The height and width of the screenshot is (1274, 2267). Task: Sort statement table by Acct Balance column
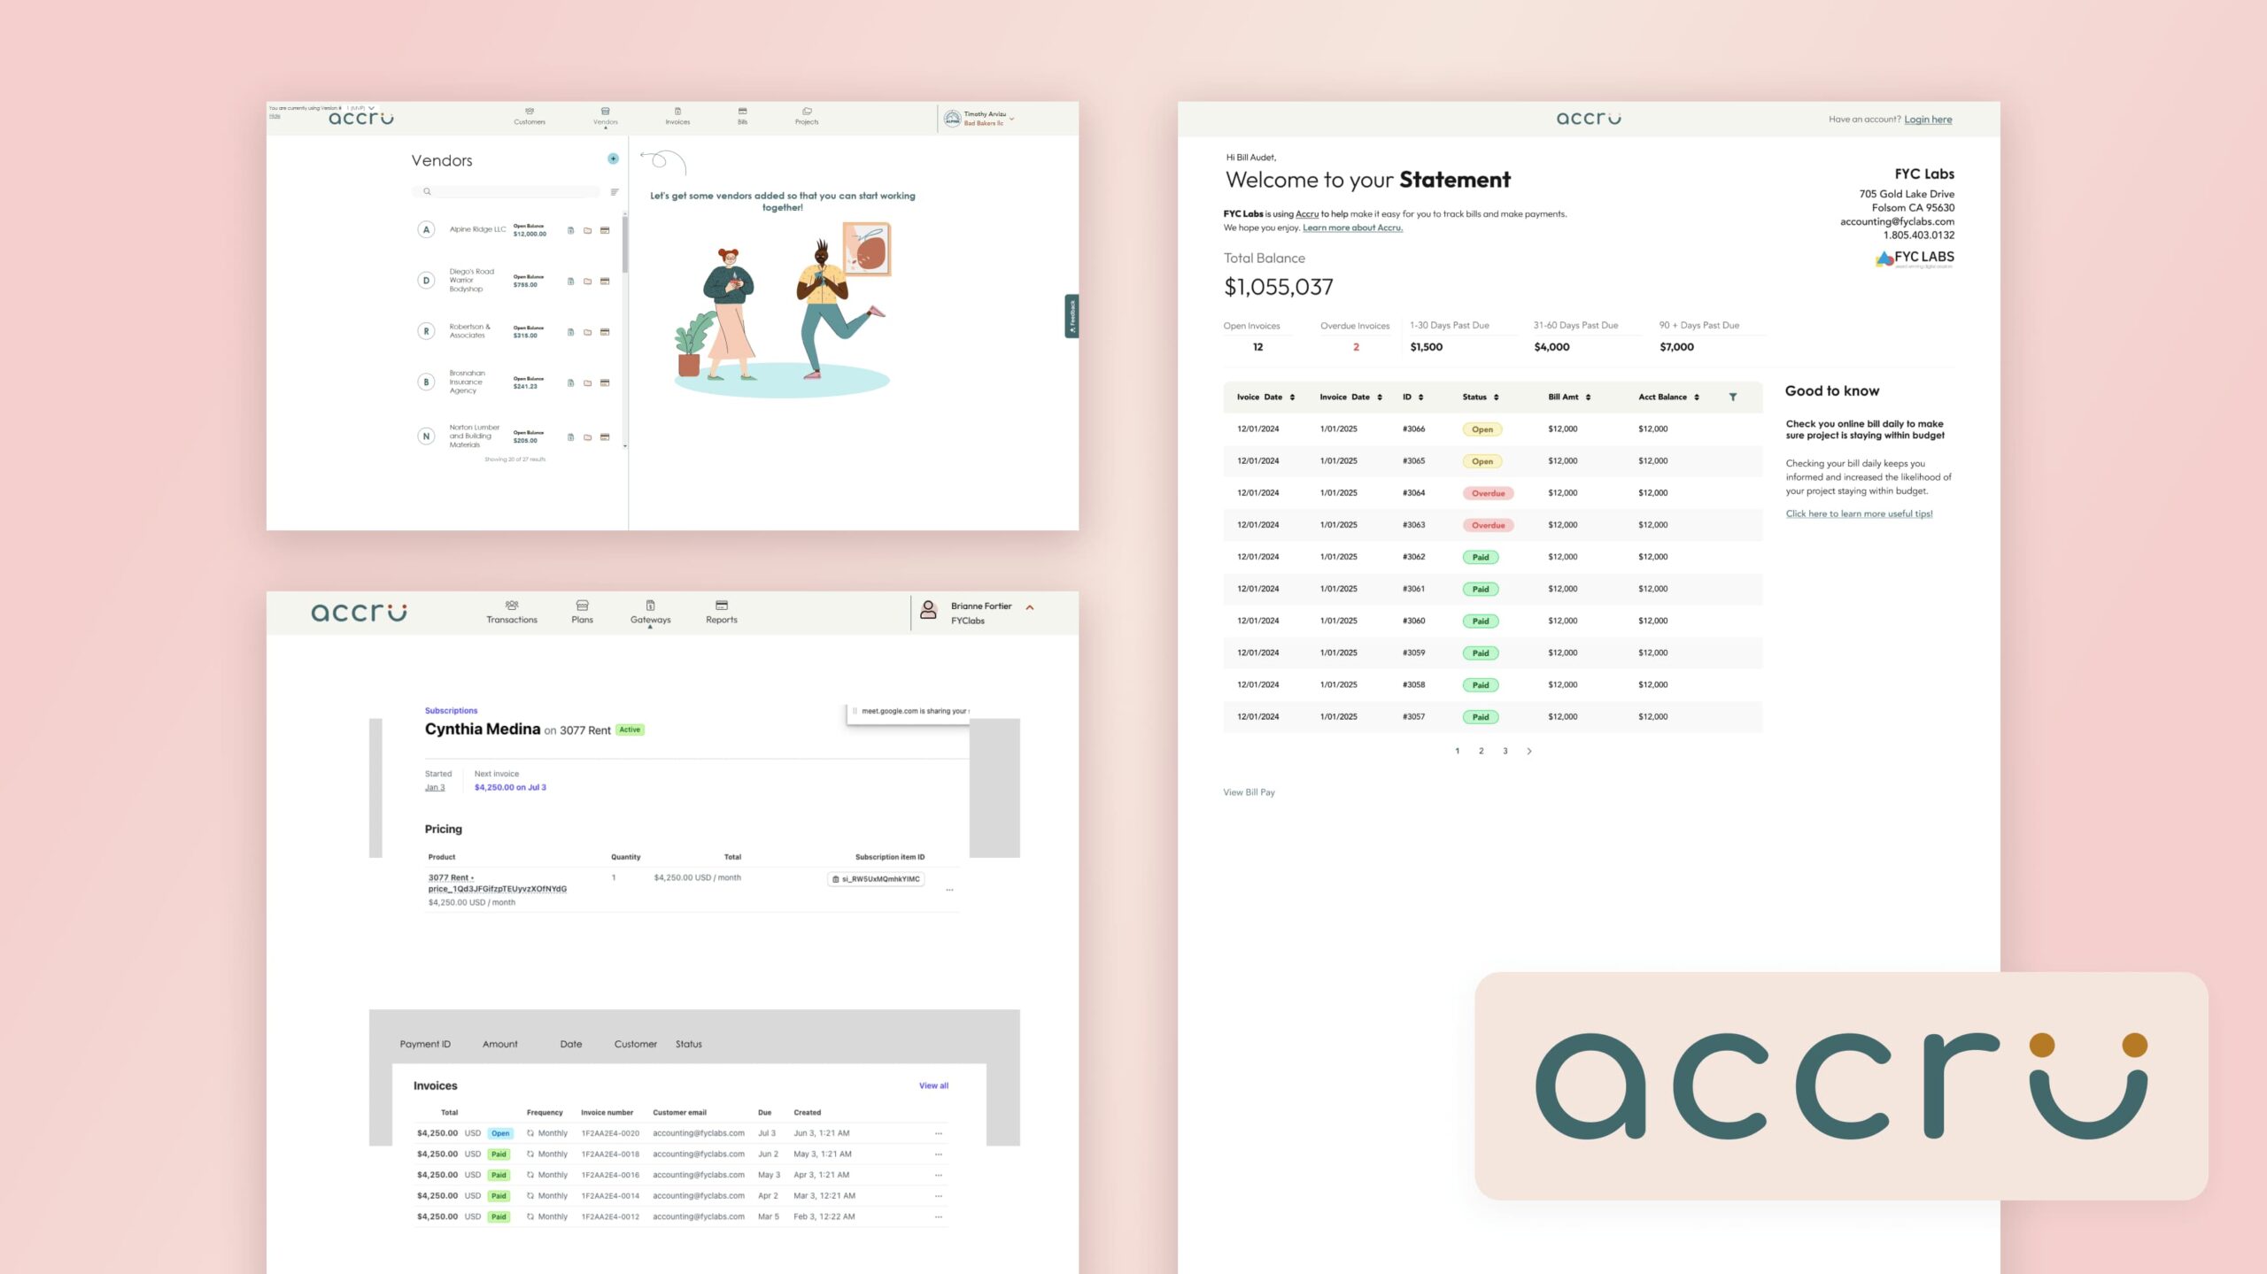[x=1669, y=397]
